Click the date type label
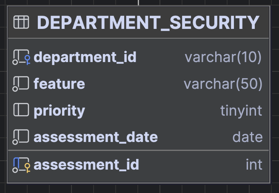279x193 pixels. (x=248, y=137)
